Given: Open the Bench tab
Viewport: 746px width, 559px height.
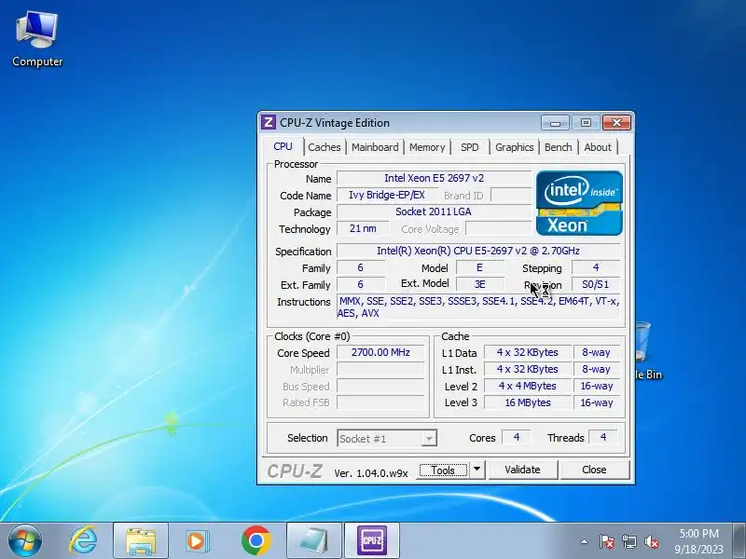Looking at the screenshot, I should click(558, 147).
